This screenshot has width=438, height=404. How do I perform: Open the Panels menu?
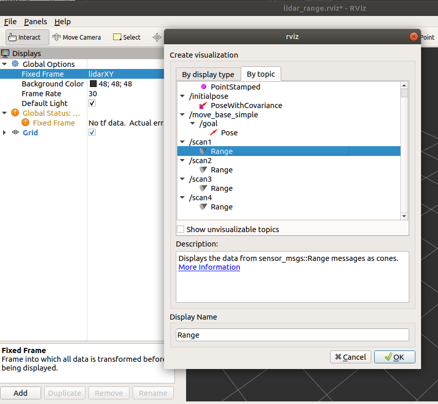[x=35, y=22]
